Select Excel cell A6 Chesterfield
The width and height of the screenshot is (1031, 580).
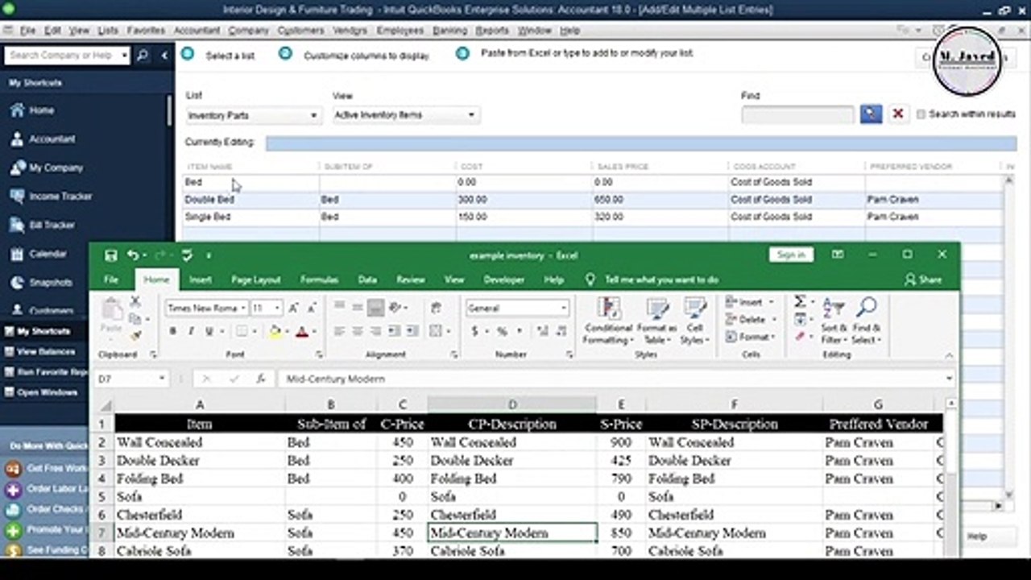200,515
